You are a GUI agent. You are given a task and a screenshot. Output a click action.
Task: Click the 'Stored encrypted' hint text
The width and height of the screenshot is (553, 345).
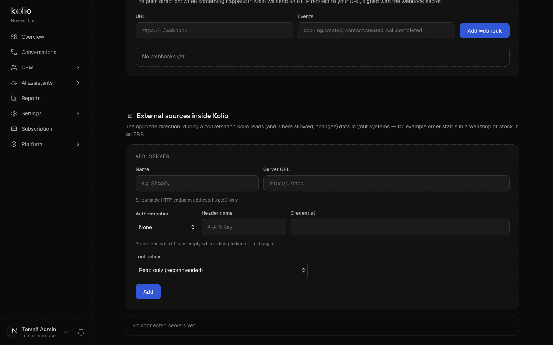click(205, 244)
